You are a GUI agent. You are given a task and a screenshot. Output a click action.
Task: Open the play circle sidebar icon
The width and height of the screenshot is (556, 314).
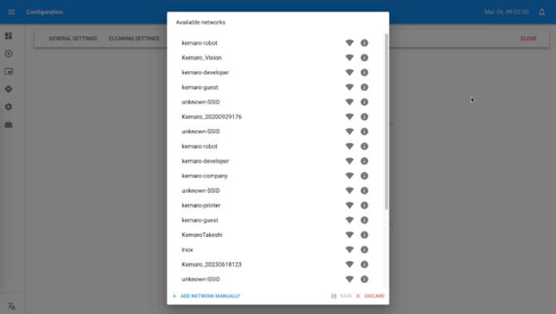click(8, 54)
